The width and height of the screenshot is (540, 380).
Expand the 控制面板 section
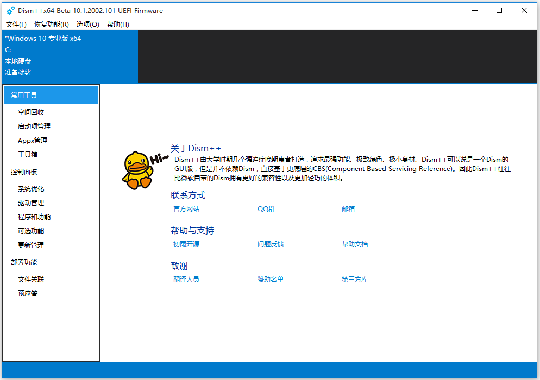(x=24, y=172)
